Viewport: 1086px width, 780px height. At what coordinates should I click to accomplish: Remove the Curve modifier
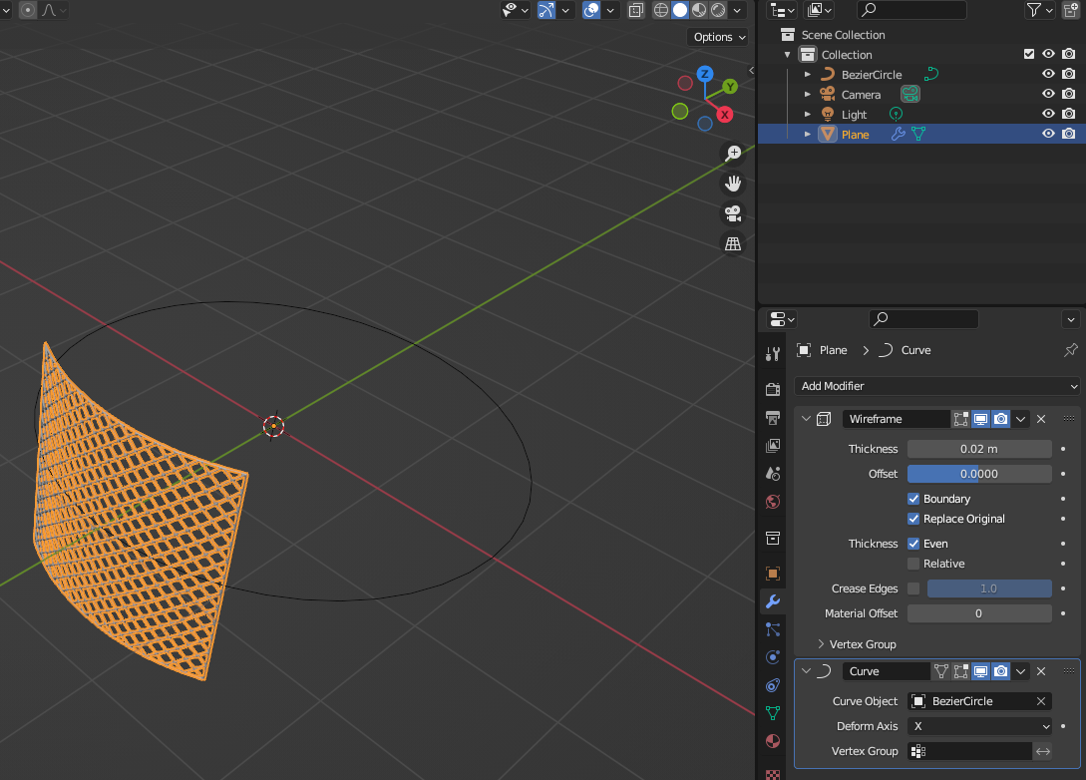(1041, 671)
